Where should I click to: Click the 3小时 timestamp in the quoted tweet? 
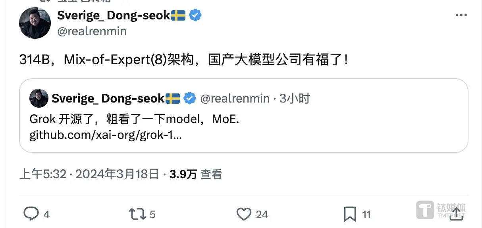(x=294, y=99)
